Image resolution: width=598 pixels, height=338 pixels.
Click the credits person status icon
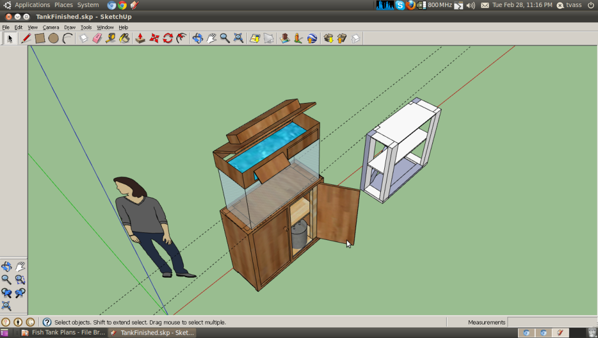coord(18,322)
